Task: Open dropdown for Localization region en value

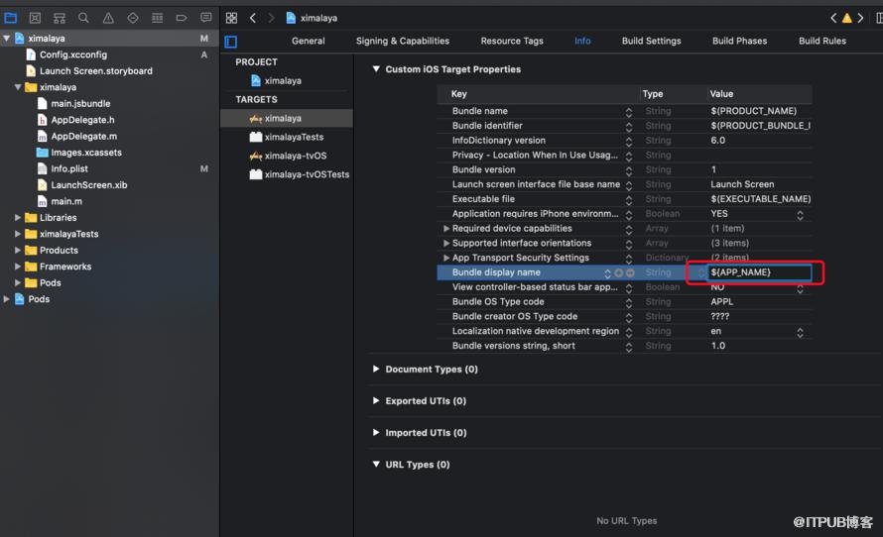Action: pos(800,332)
